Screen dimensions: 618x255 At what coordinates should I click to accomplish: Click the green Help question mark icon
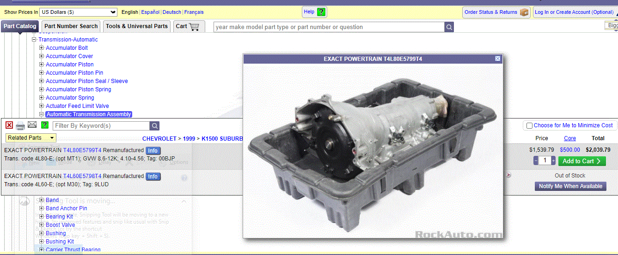pyautogui.click(x=321, y=12)
